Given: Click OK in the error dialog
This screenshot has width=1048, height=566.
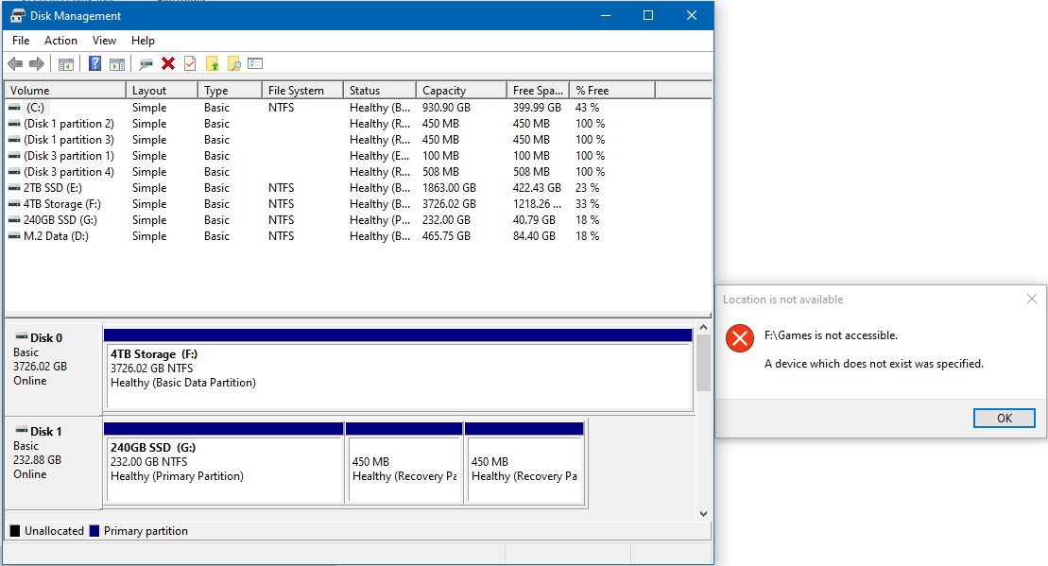Looking at the screenshot, I should pos(1004,418).
